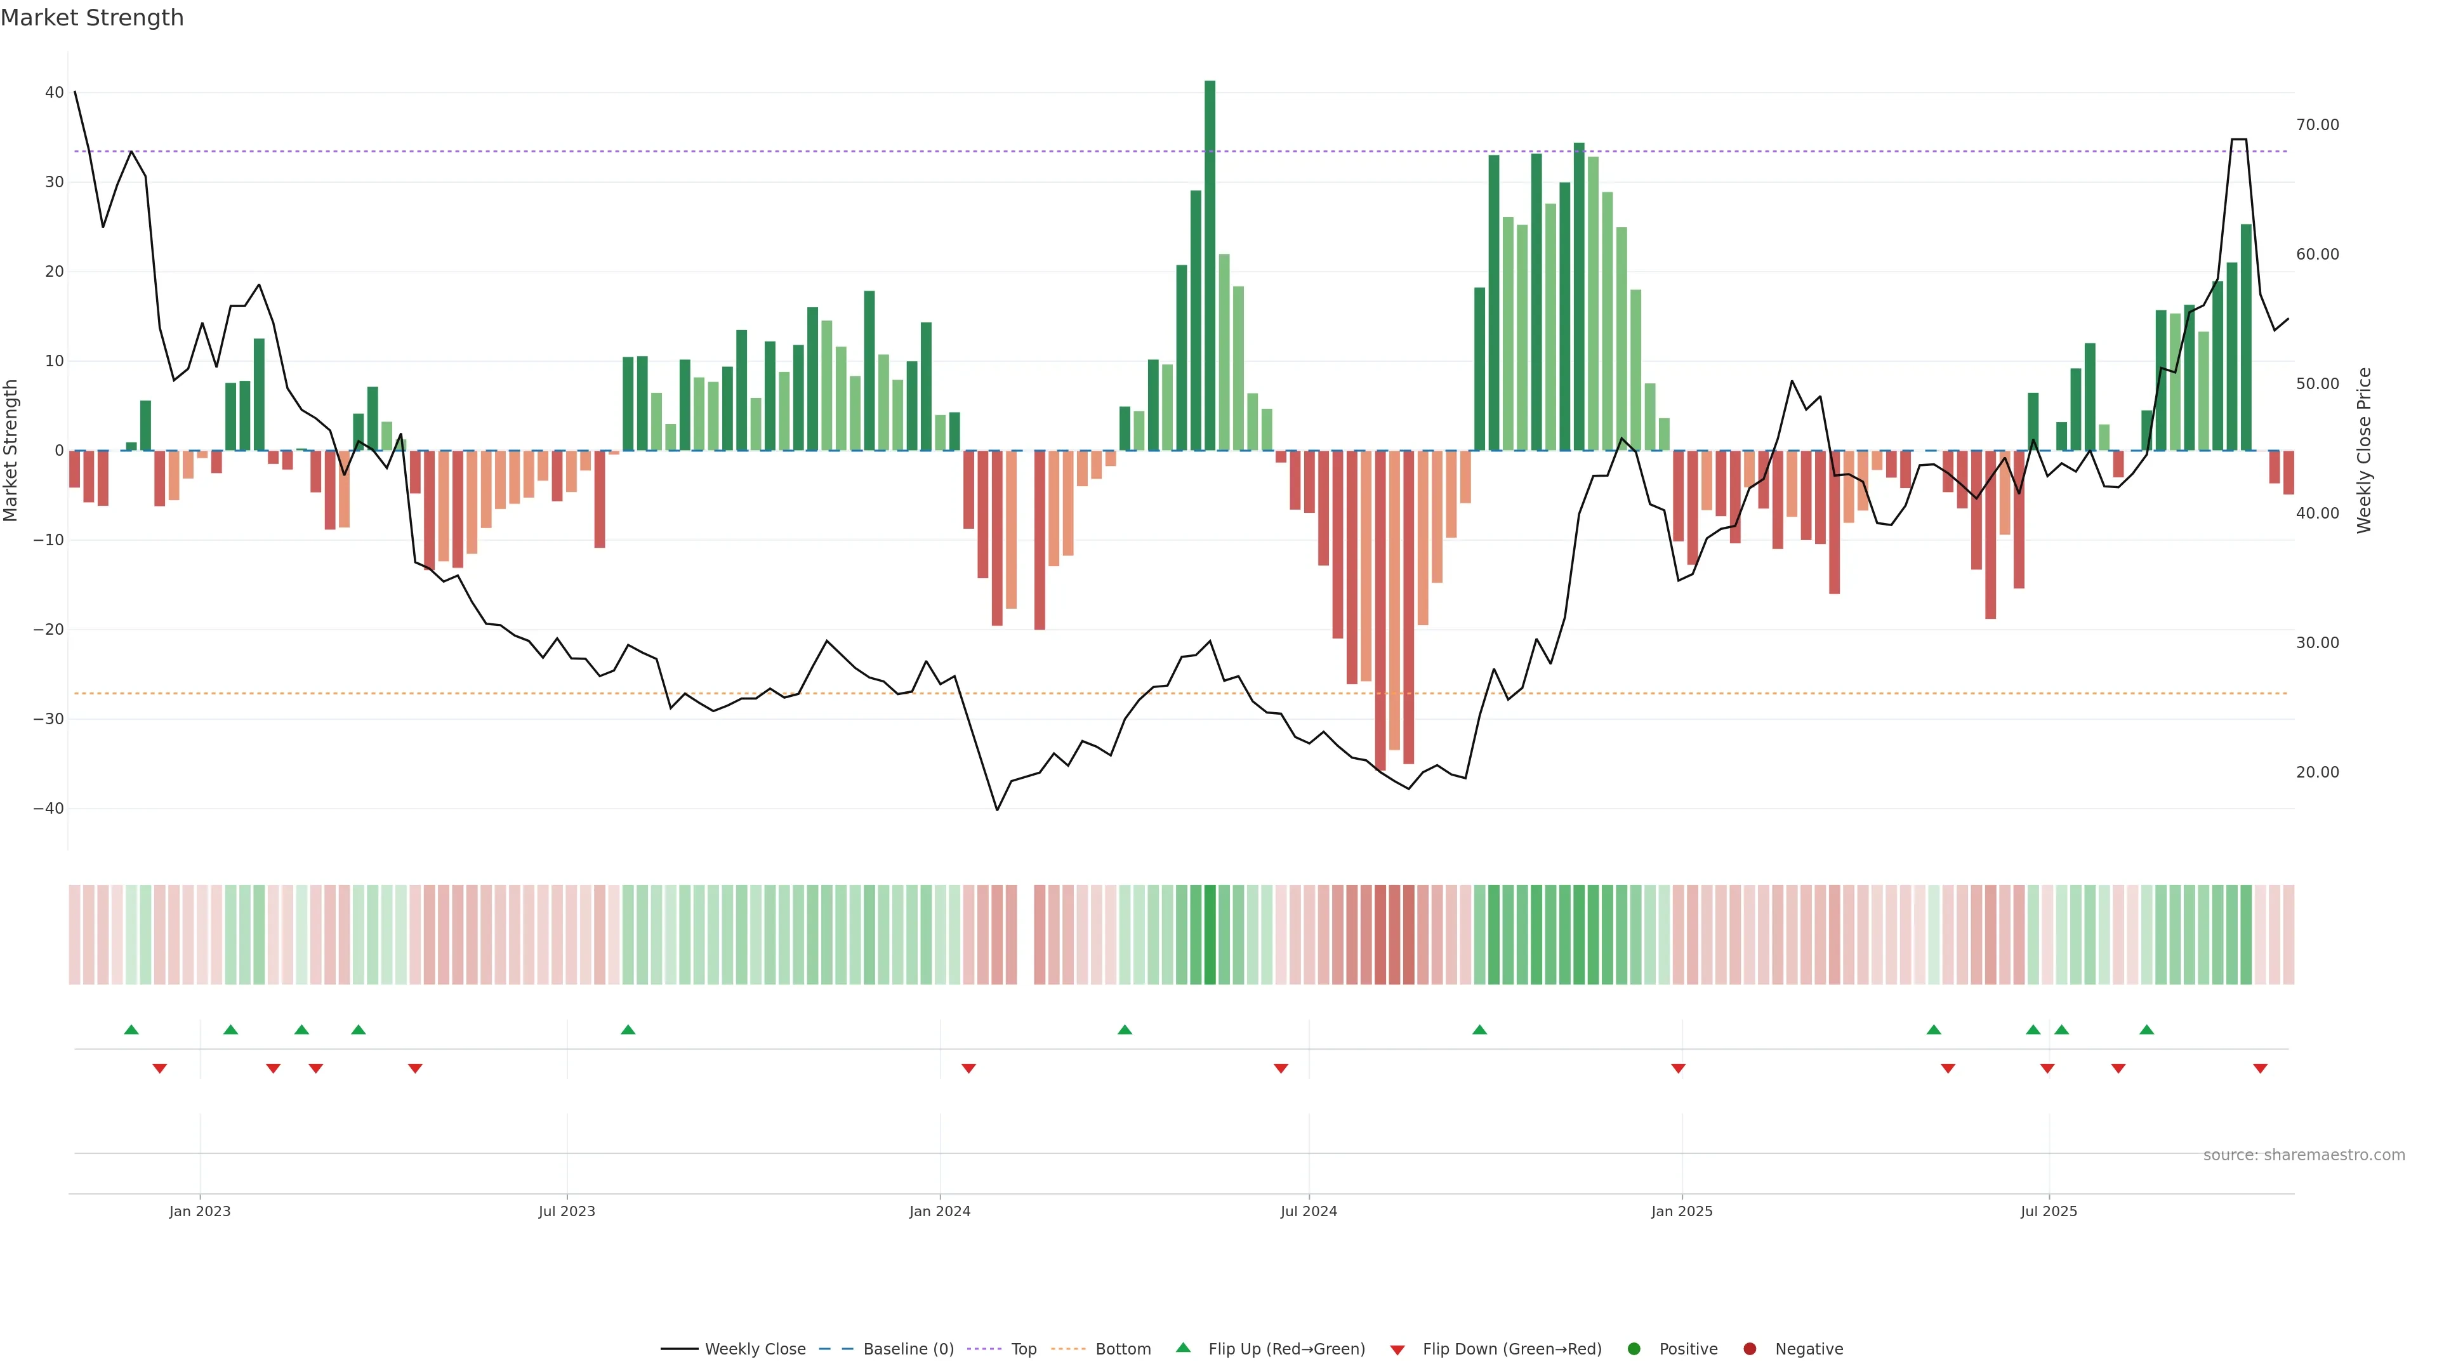Image resolution: width=2437 pixels, height=1371 pixels.
Task: Click the Jul 2025 x-axis label
Action: click(x=2048, y=1211)
